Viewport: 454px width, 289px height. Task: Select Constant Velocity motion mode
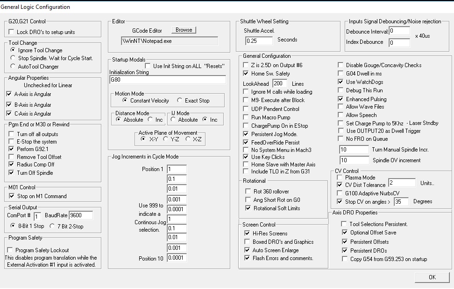click(125, 100)
